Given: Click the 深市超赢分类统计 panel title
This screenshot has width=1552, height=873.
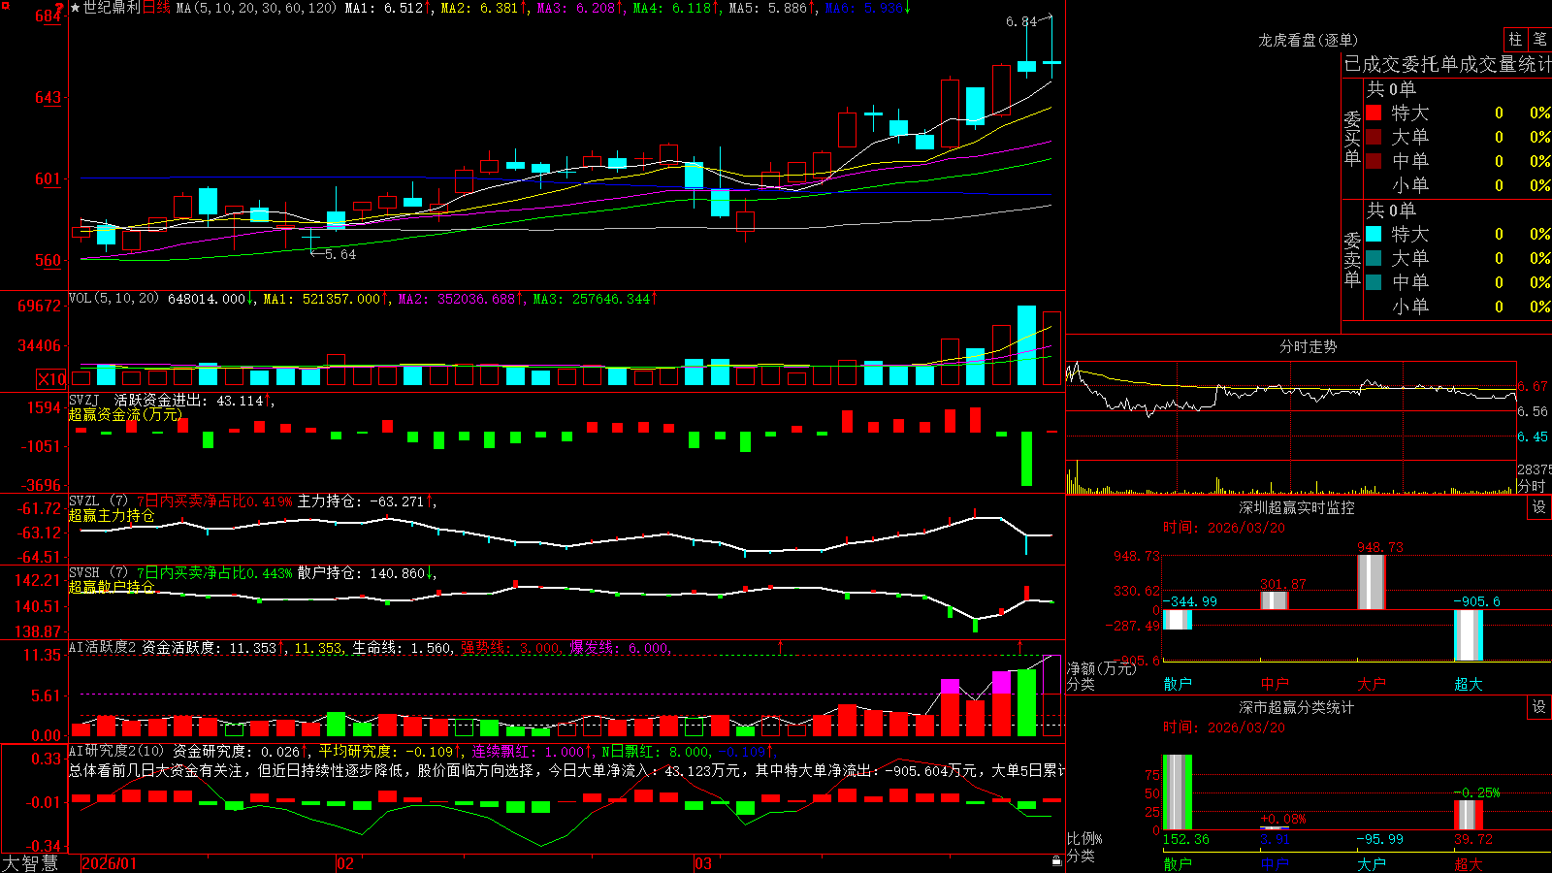Looking at the screenshot, I should [x=1297, y=707].
